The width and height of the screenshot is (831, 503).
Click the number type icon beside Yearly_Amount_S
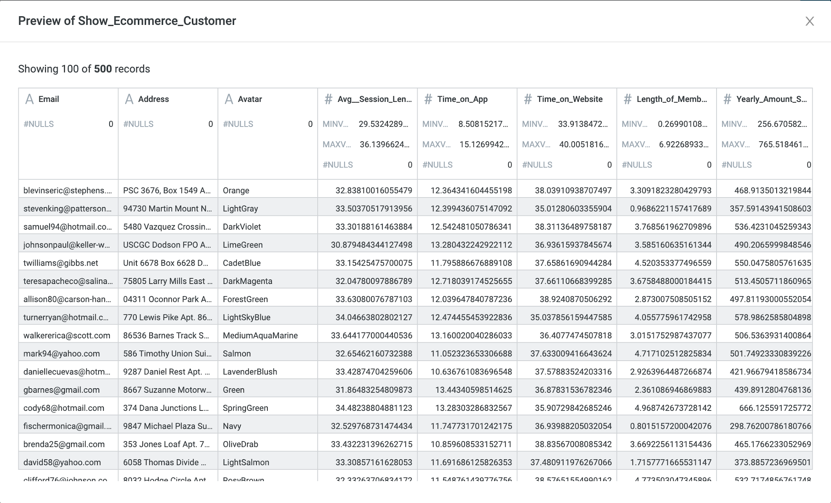coord(727,99)
